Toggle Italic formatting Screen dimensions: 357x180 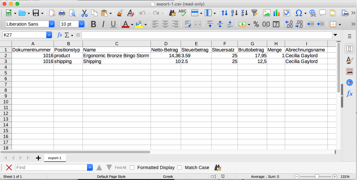point(103,24)
